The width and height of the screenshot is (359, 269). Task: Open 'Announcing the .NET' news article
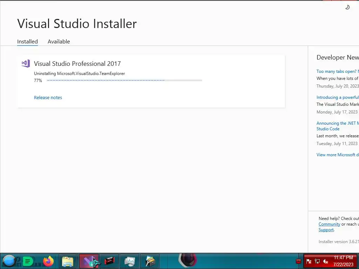338,126
